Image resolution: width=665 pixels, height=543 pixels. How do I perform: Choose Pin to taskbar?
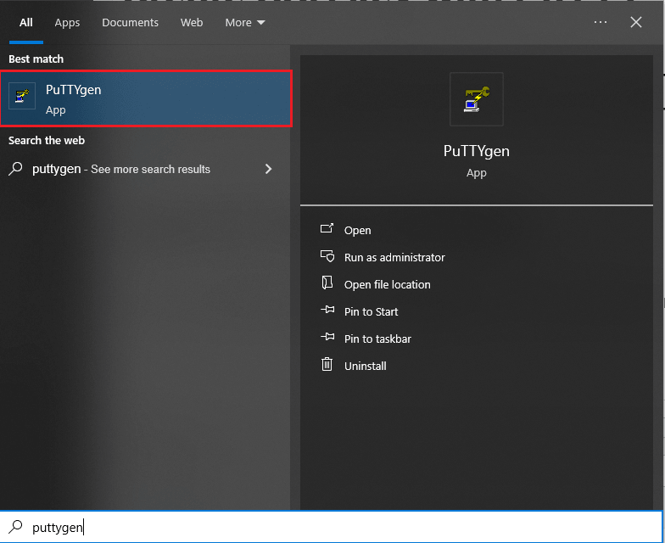coord(377,339)
